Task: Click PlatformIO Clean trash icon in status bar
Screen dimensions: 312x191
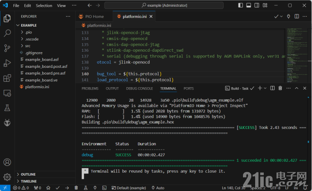Action: coord(76,188)
